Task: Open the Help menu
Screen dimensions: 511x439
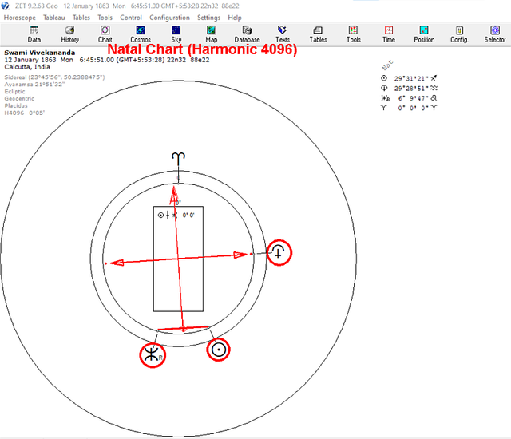Action: (235, 18)
